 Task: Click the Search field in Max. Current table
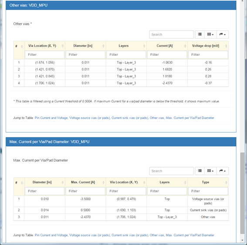point(171,171)
